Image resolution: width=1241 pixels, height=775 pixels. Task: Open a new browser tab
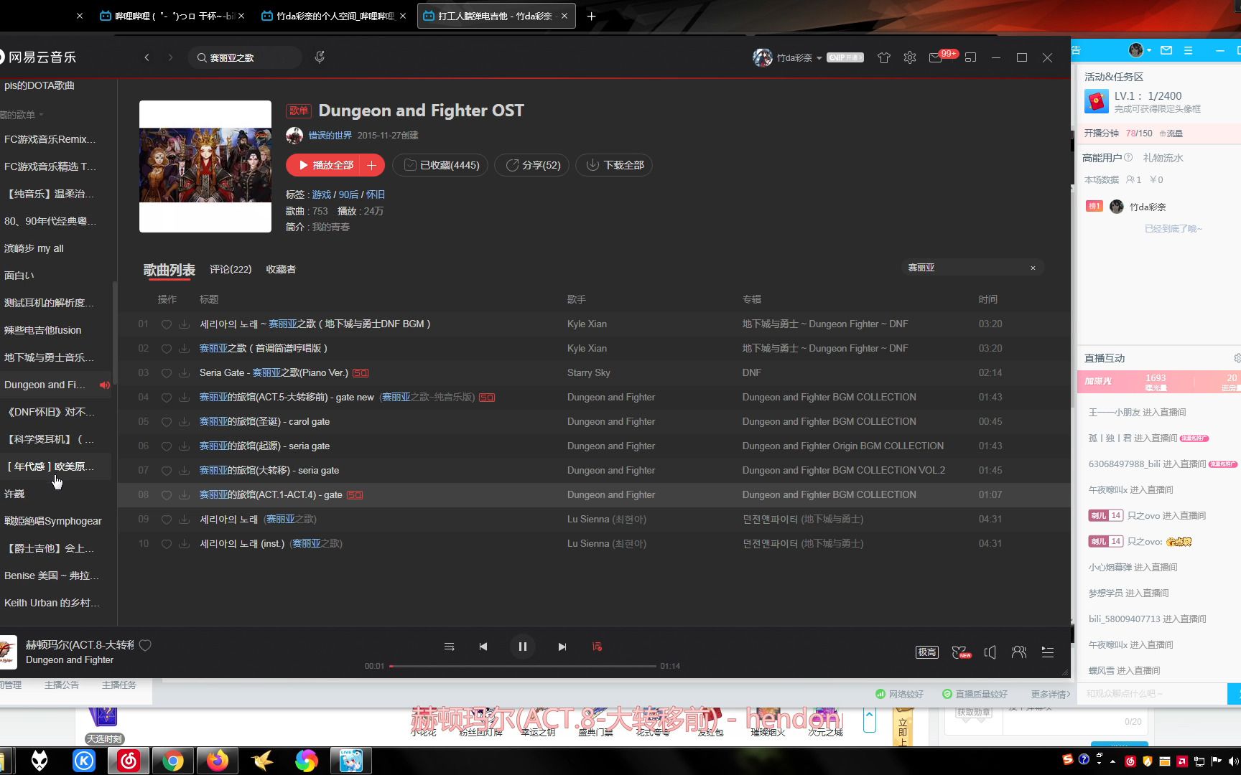(x=591, y=16)
